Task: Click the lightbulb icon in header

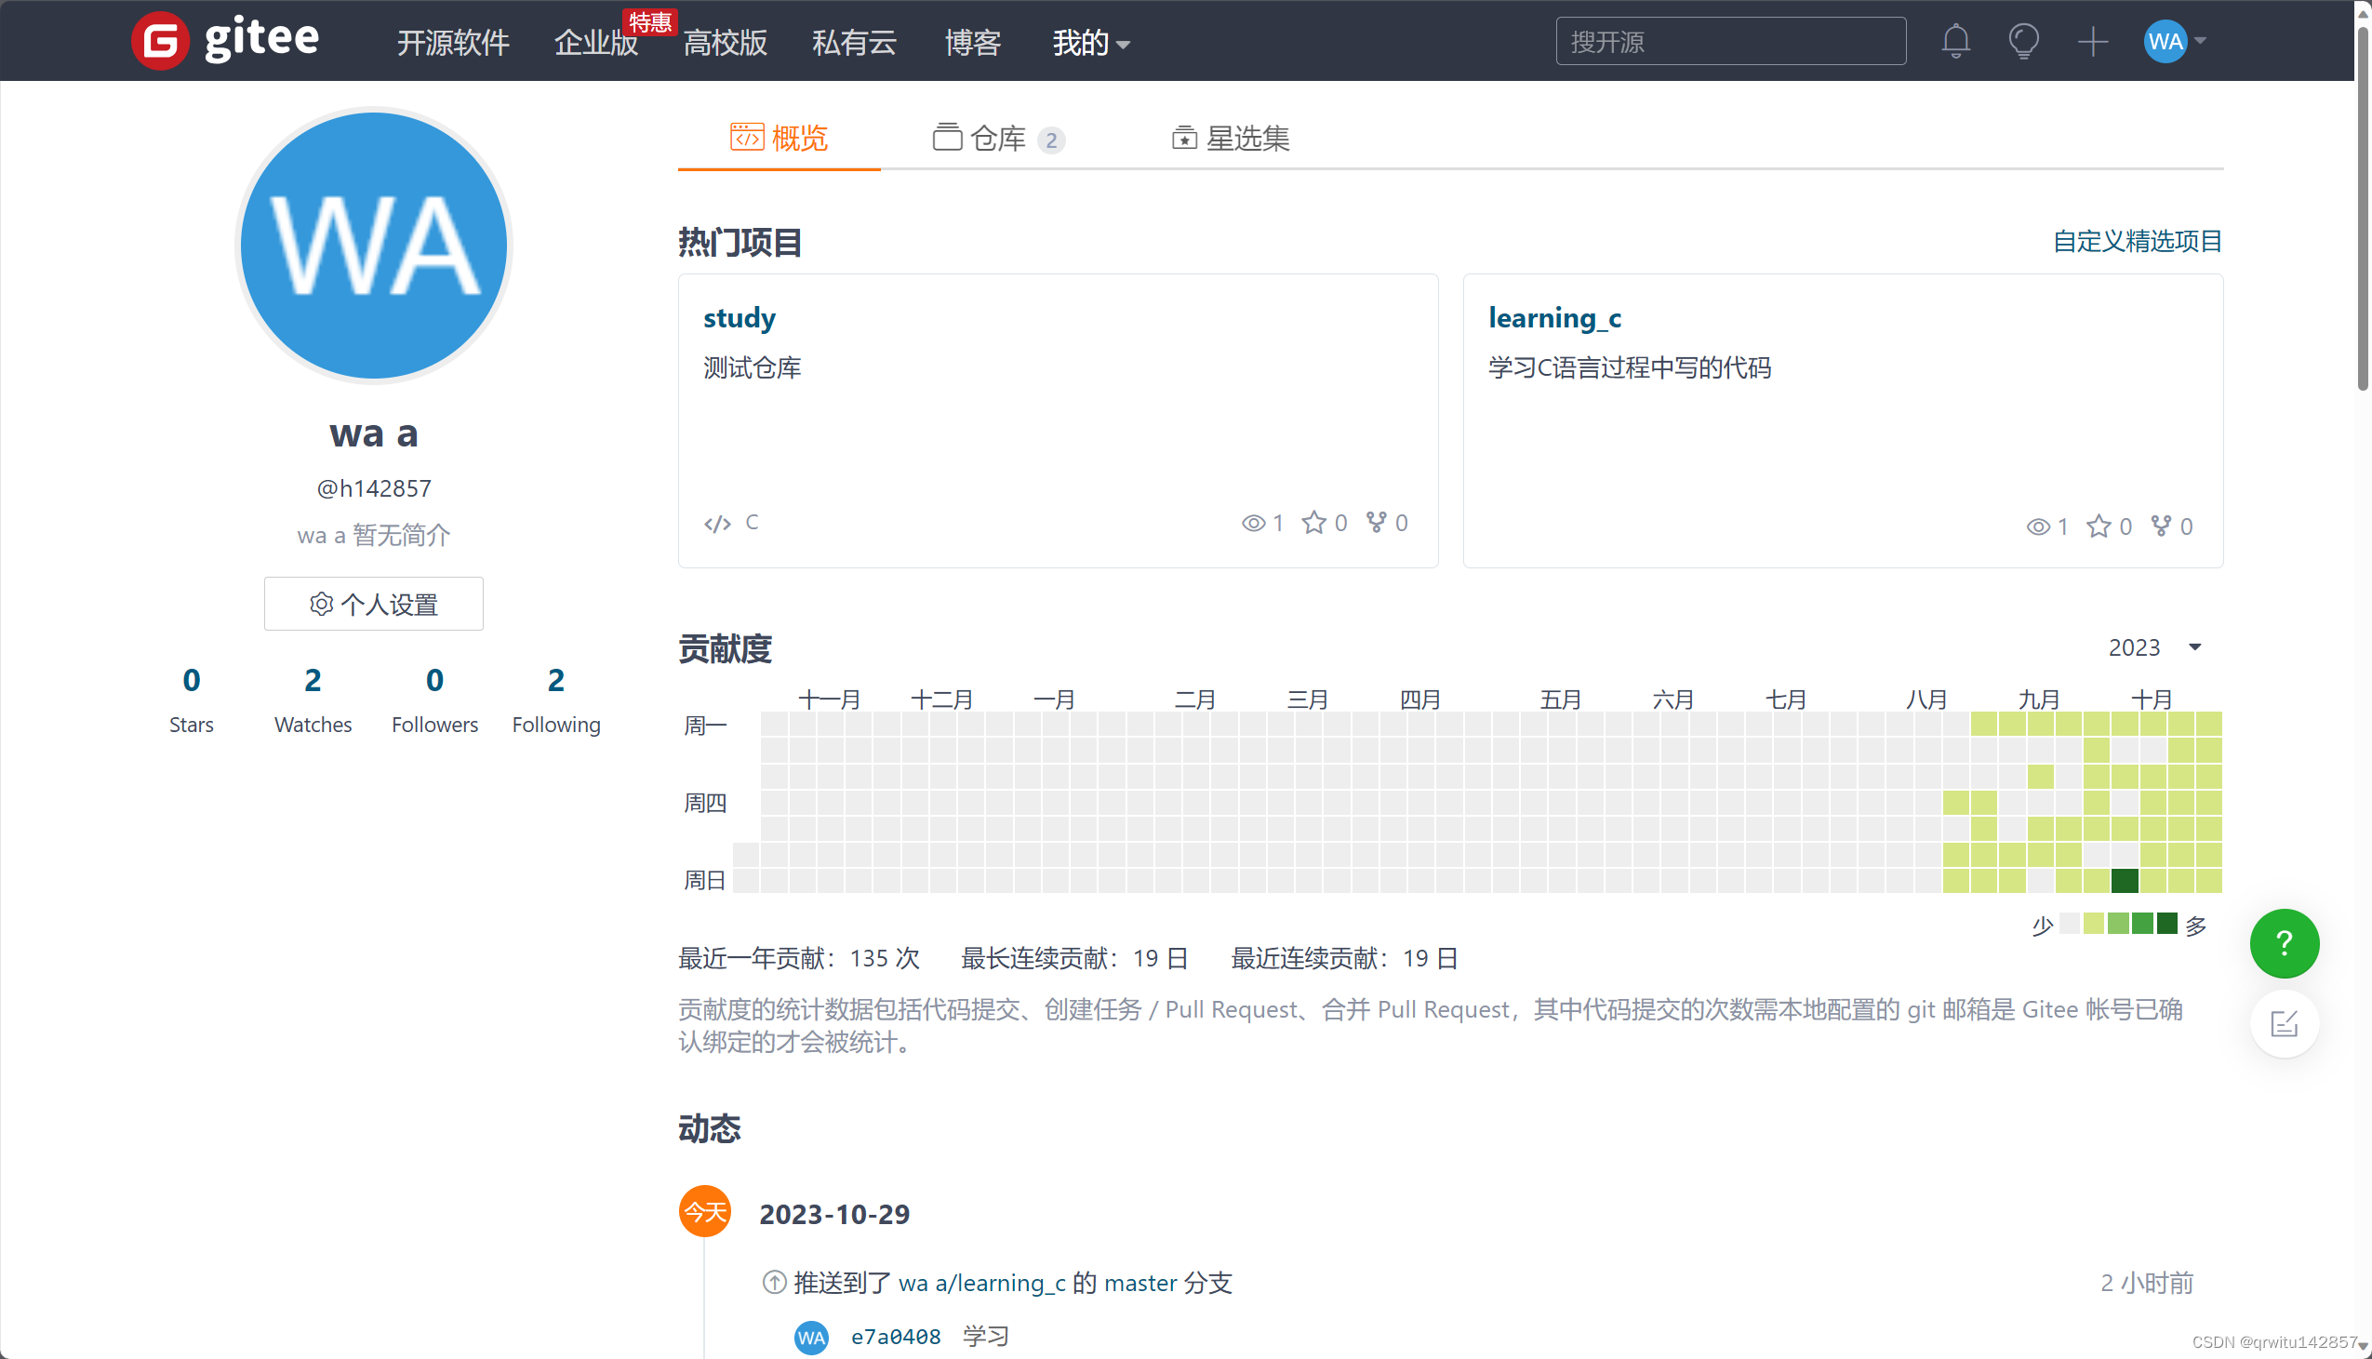Action: tap(2023, 41)
